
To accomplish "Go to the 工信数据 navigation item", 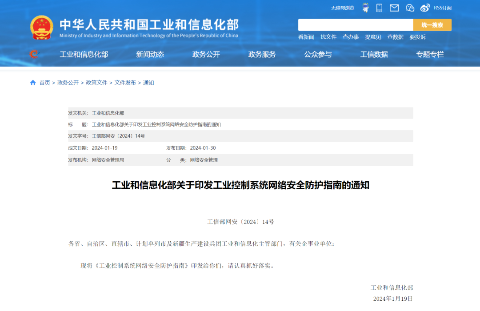I will (374, 54).
